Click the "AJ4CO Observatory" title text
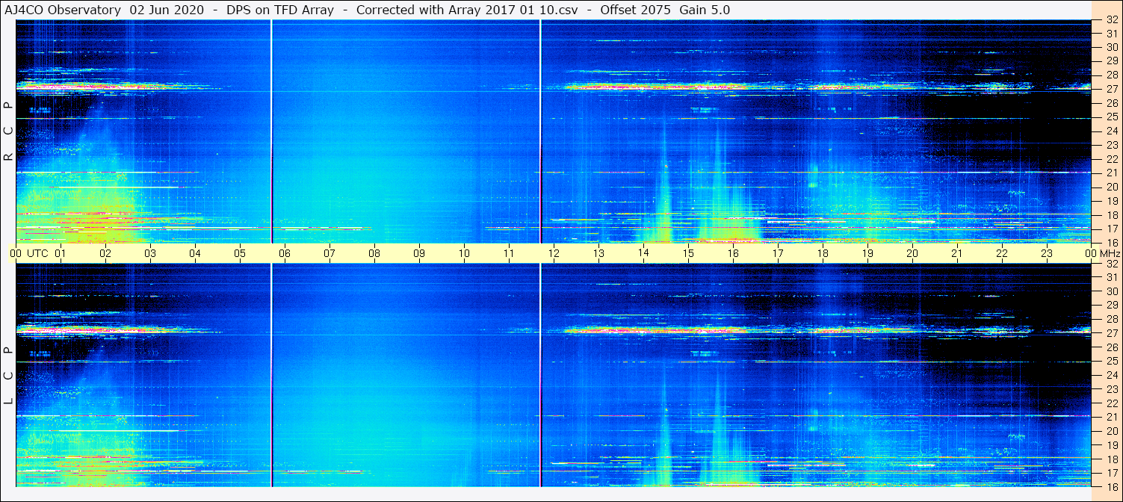Viewport: 1123px width, 502px height. 64,10
